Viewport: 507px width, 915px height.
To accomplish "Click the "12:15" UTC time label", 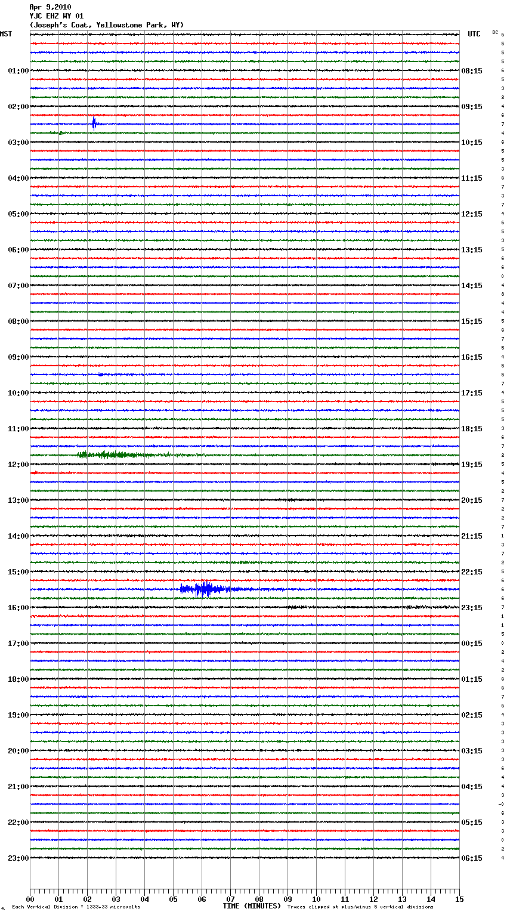I will click(x=472, y=214).
